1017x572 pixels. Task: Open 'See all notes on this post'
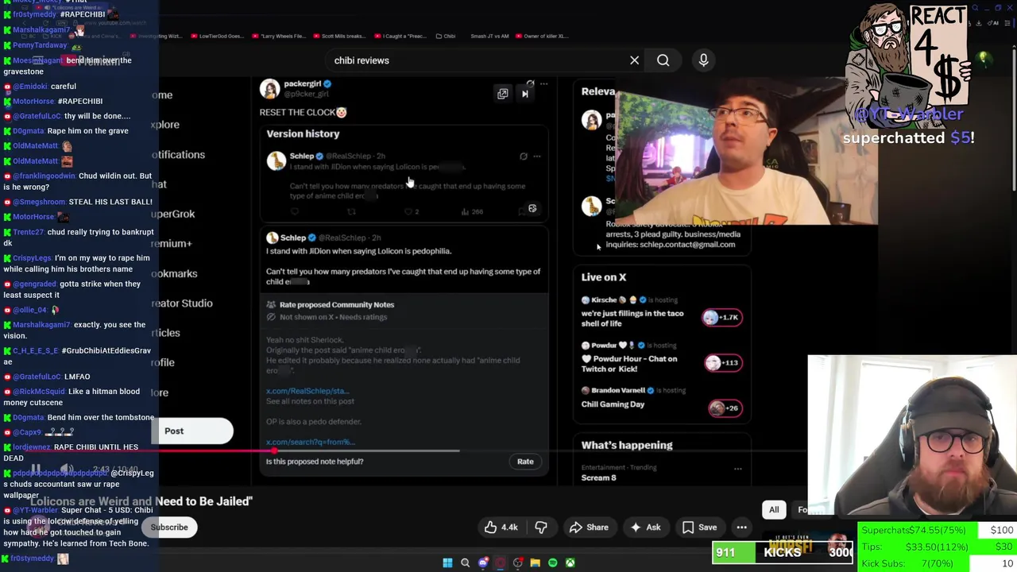pyautogui.click(x=310, y=401)
